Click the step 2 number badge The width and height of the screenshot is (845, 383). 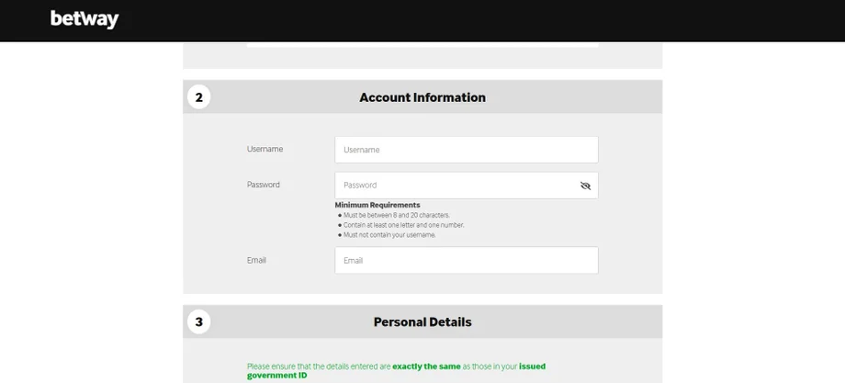(199, 97)
